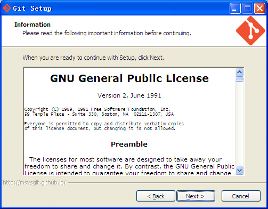Click the license scrollbar up arrow
The height and width of the screenshot is (209, 268).
[x=240, y=72]
